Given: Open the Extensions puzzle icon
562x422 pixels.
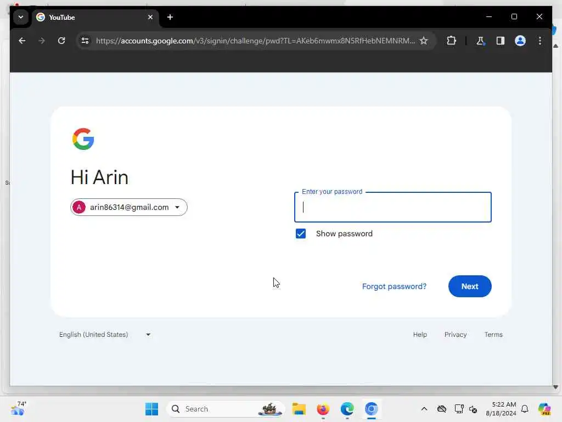Looking at the screenshot, I should coord(451,41).
